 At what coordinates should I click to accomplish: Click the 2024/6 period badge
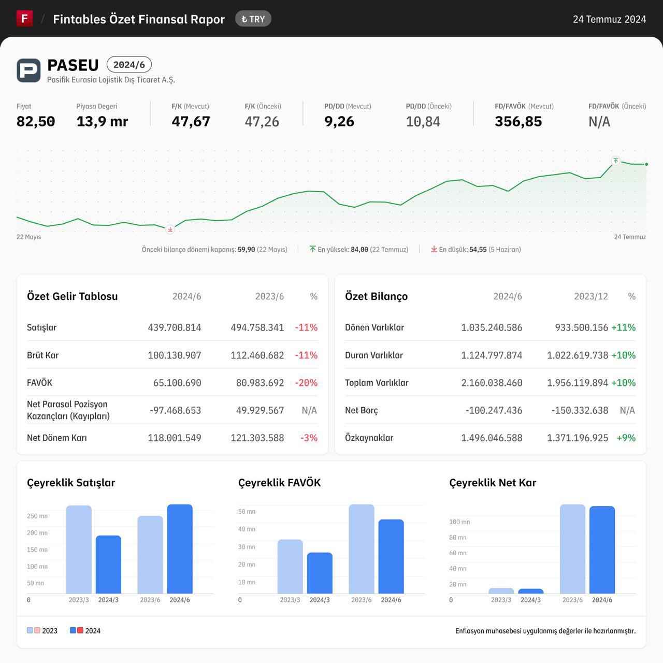point(129,65)
